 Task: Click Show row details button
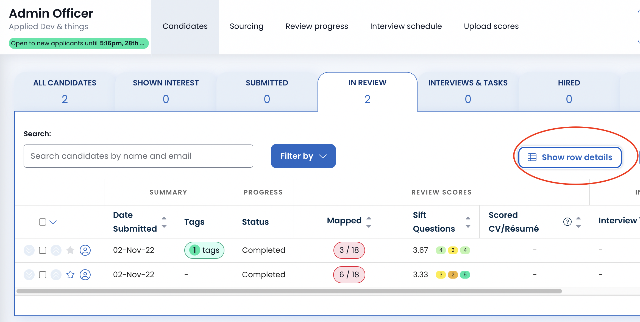click(x=570, y=157)
